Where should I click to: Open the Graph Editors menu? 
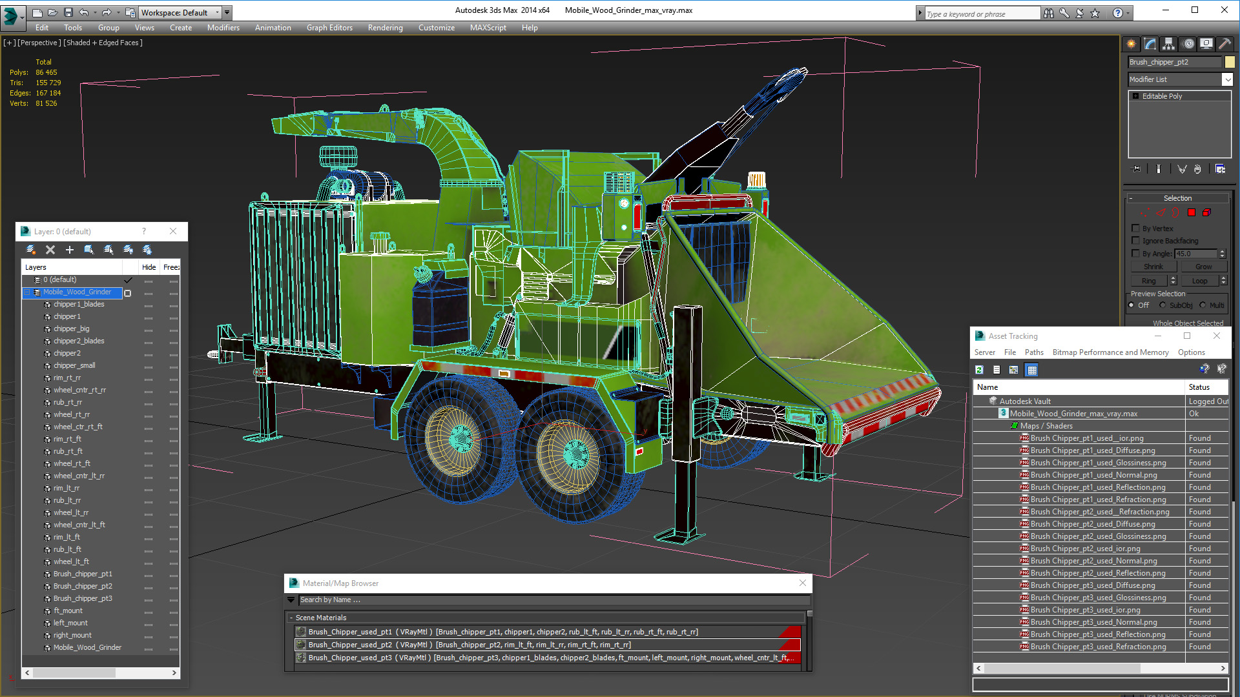tap(329, 28)
